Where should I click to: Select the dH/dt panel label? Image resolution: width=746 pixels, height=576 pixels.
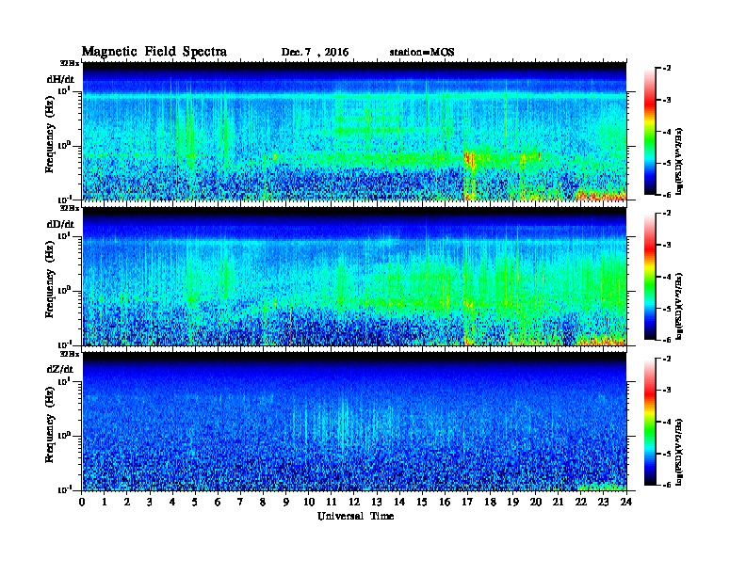(x=60, y=79)
